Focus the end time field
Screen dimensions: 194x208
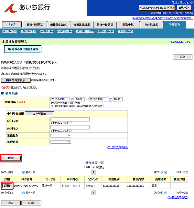[118, 99]
